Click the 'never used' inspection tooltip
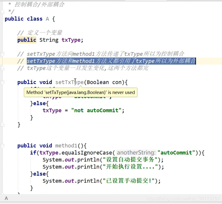The width and height of the screenshot is (222, 204). point(81,93)
